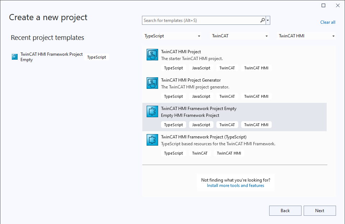The image size is (345, 224).
Task: Click the Framework Project Empty puzzle icon
Action: [x=152, y=111]
